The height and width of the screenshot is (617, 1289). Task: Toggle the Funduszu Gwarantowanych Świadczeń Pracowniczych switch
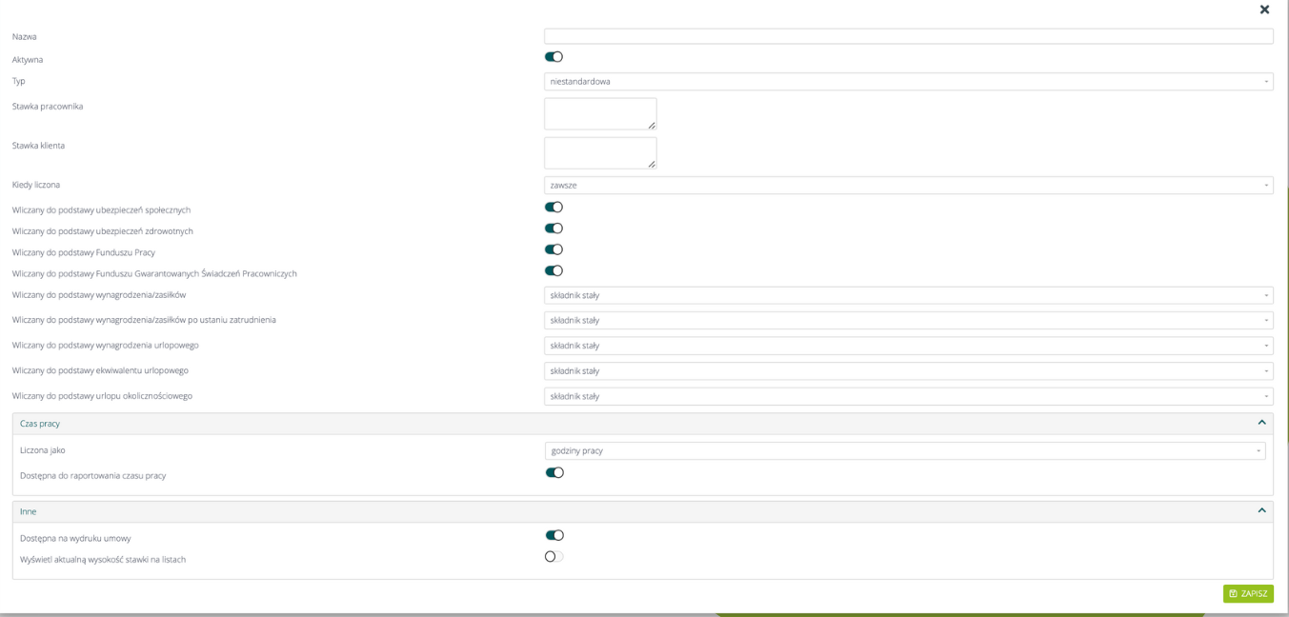click(x=554, y=271)
